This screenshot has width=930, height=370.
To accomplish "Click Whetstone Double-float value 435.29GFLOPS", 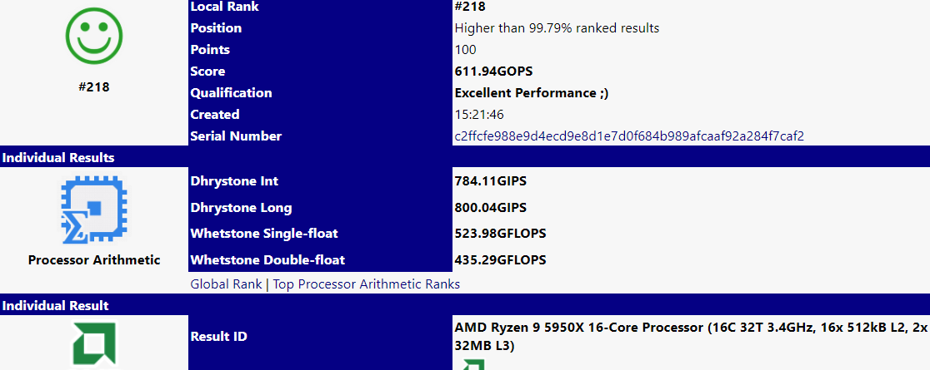I will click(x=500, y=260).
